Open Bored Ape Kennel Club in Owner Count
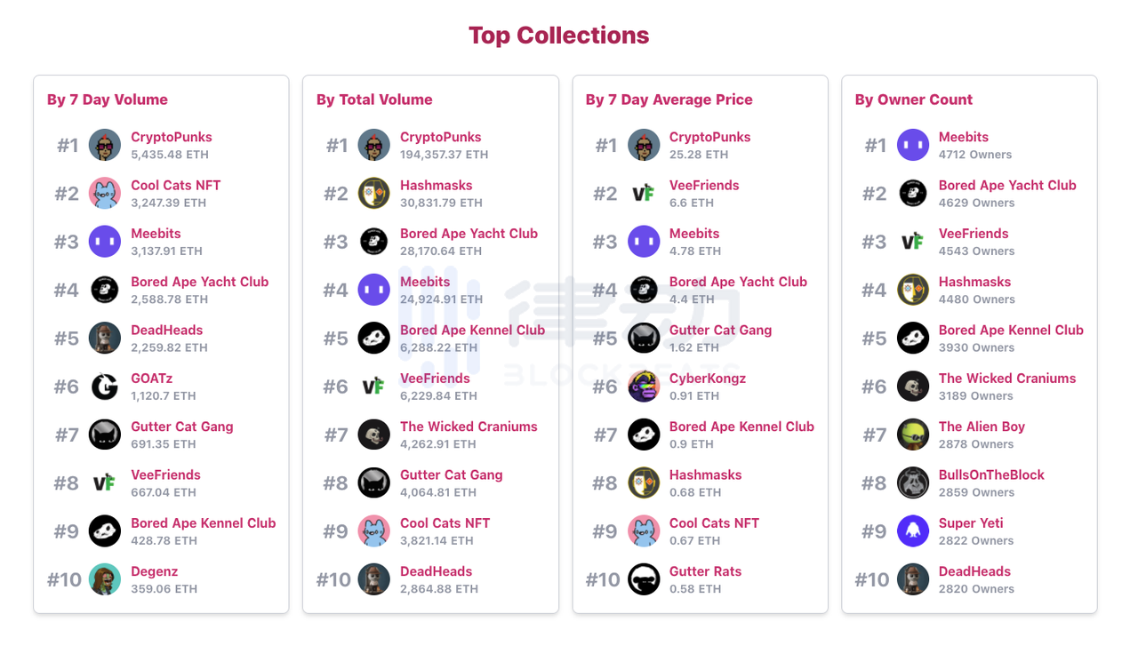Image resolution: width=1138 pixels, height=654 pixels. 1011,331
